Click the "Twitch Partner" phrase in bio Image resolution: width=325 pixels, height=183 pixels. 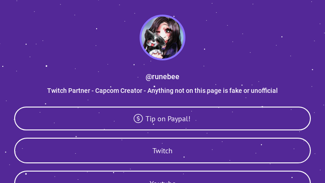coord(69,91)
